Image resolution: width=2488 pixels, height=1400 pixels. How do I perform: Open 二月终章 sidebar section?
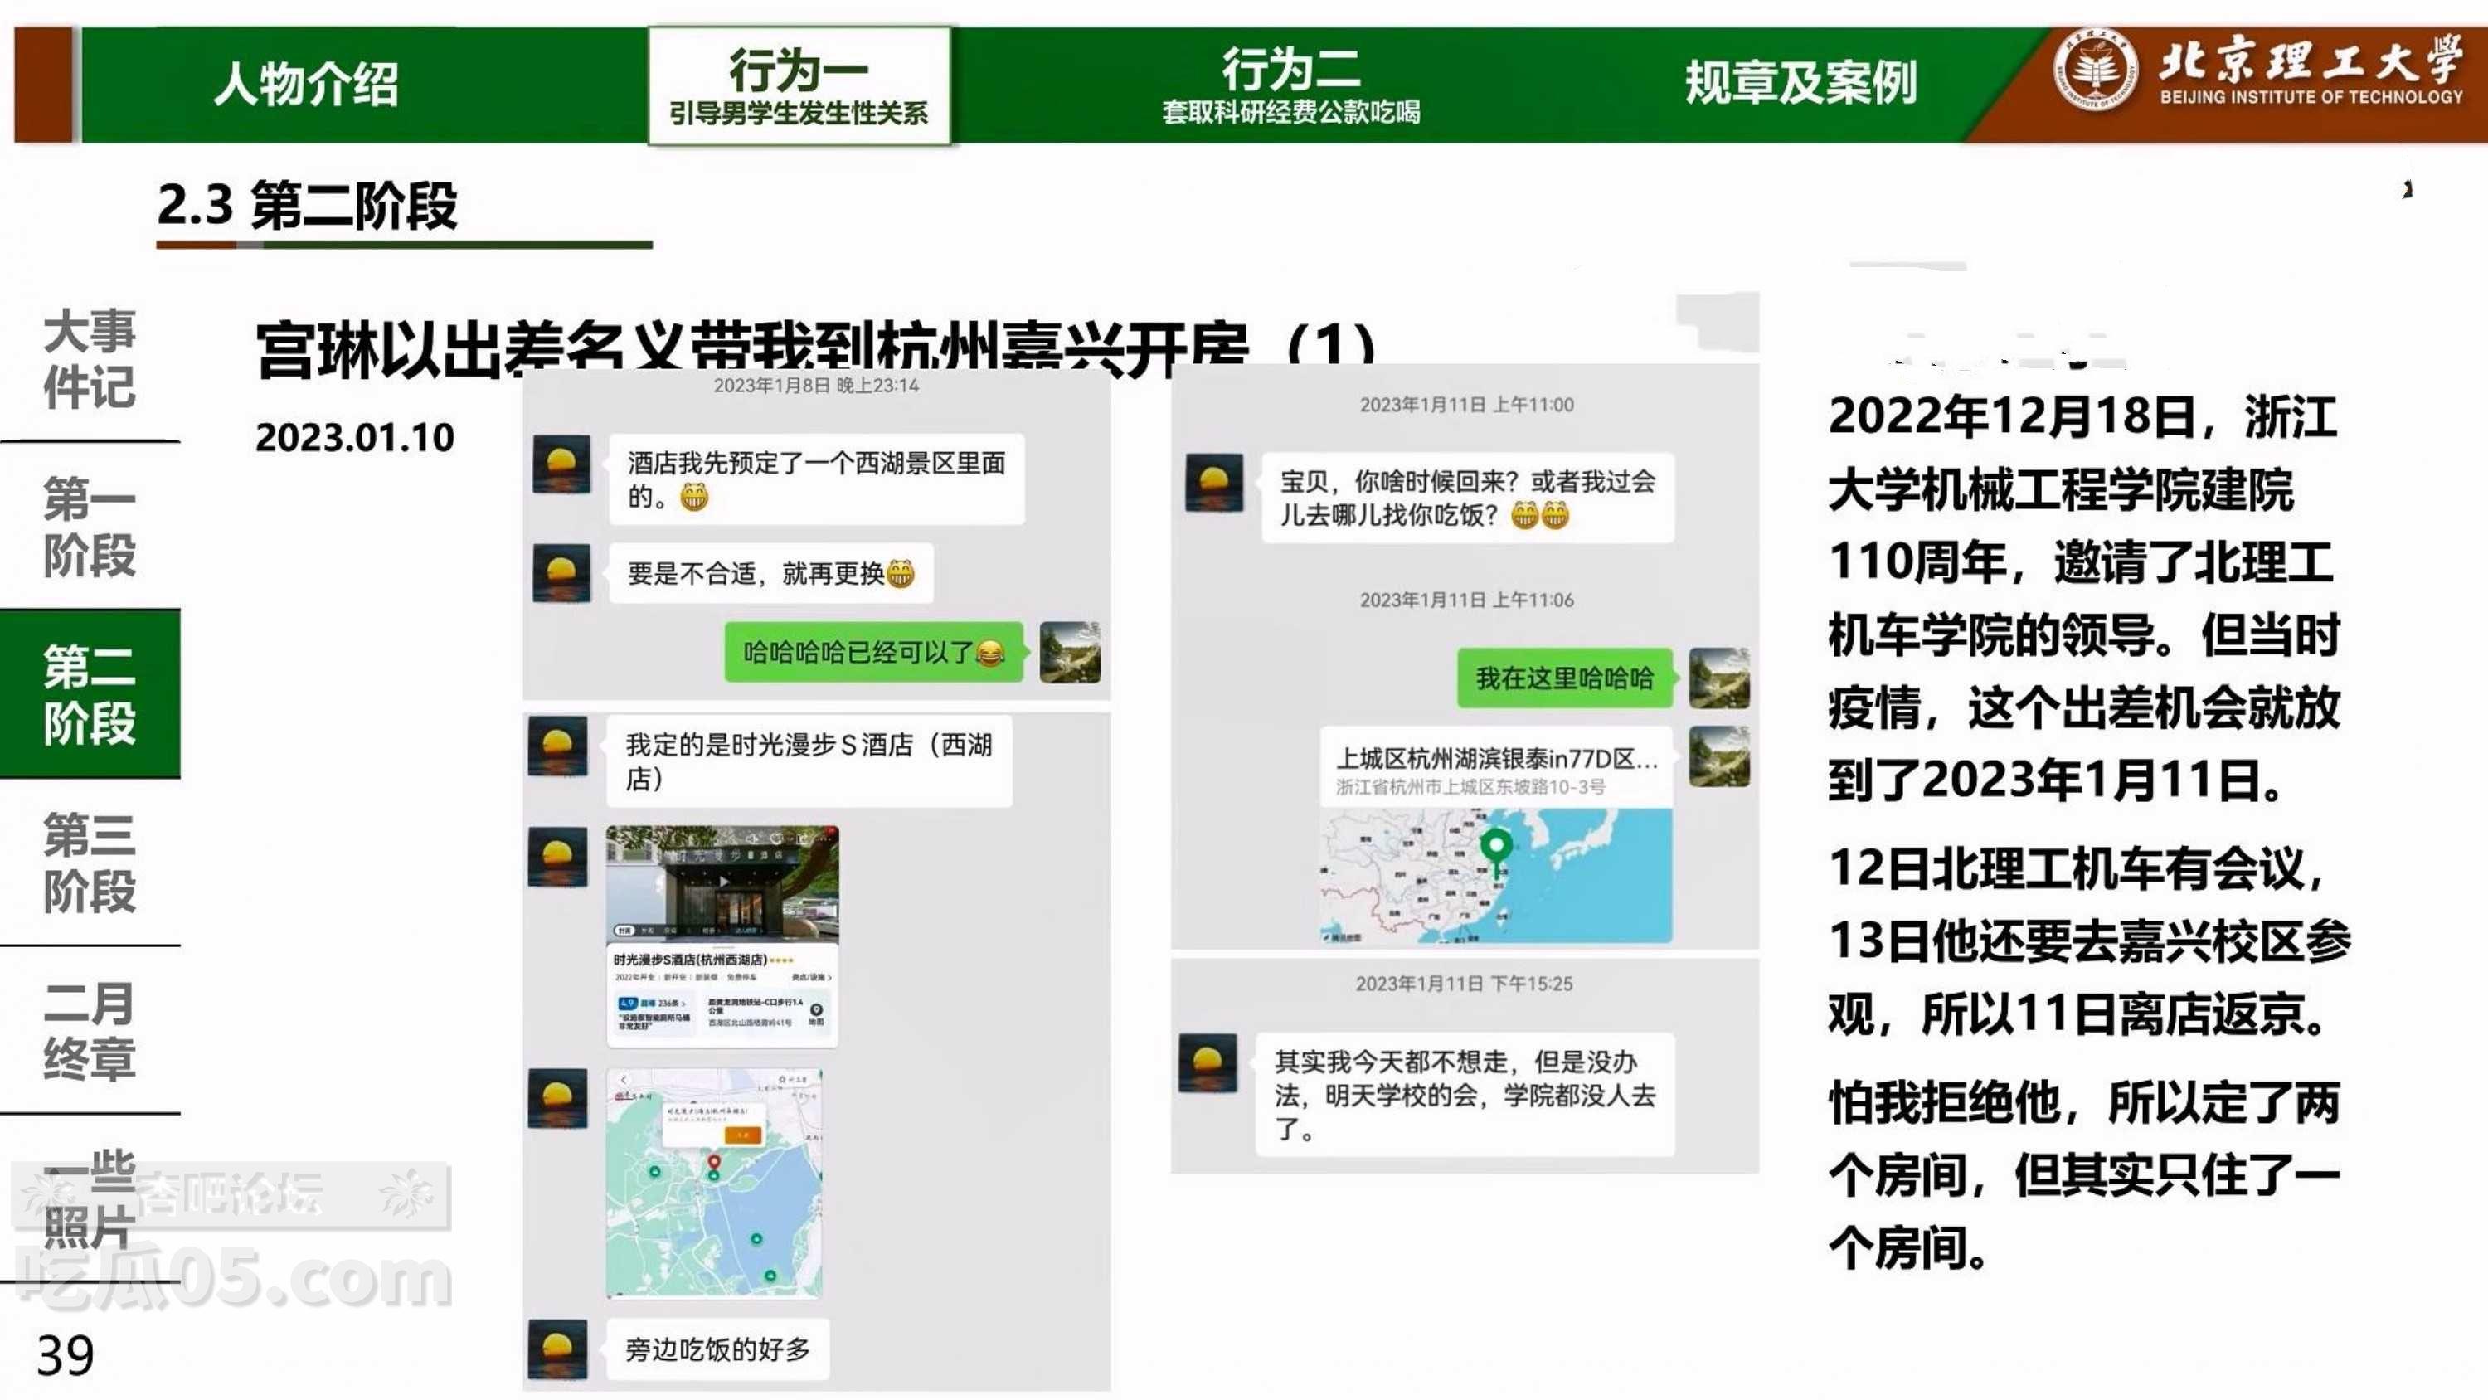89,1030
